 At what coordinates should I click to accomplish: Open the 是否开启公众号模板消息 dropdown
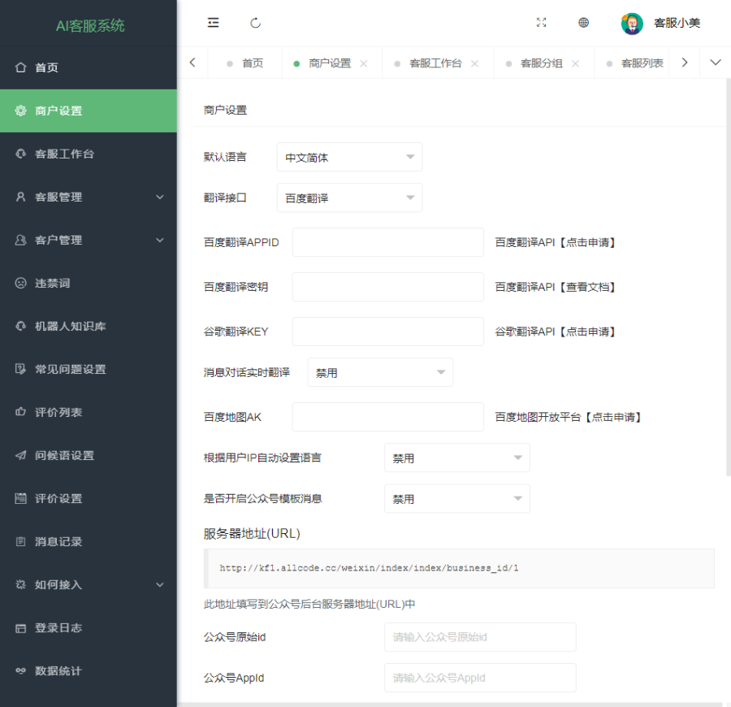point(456,498)
